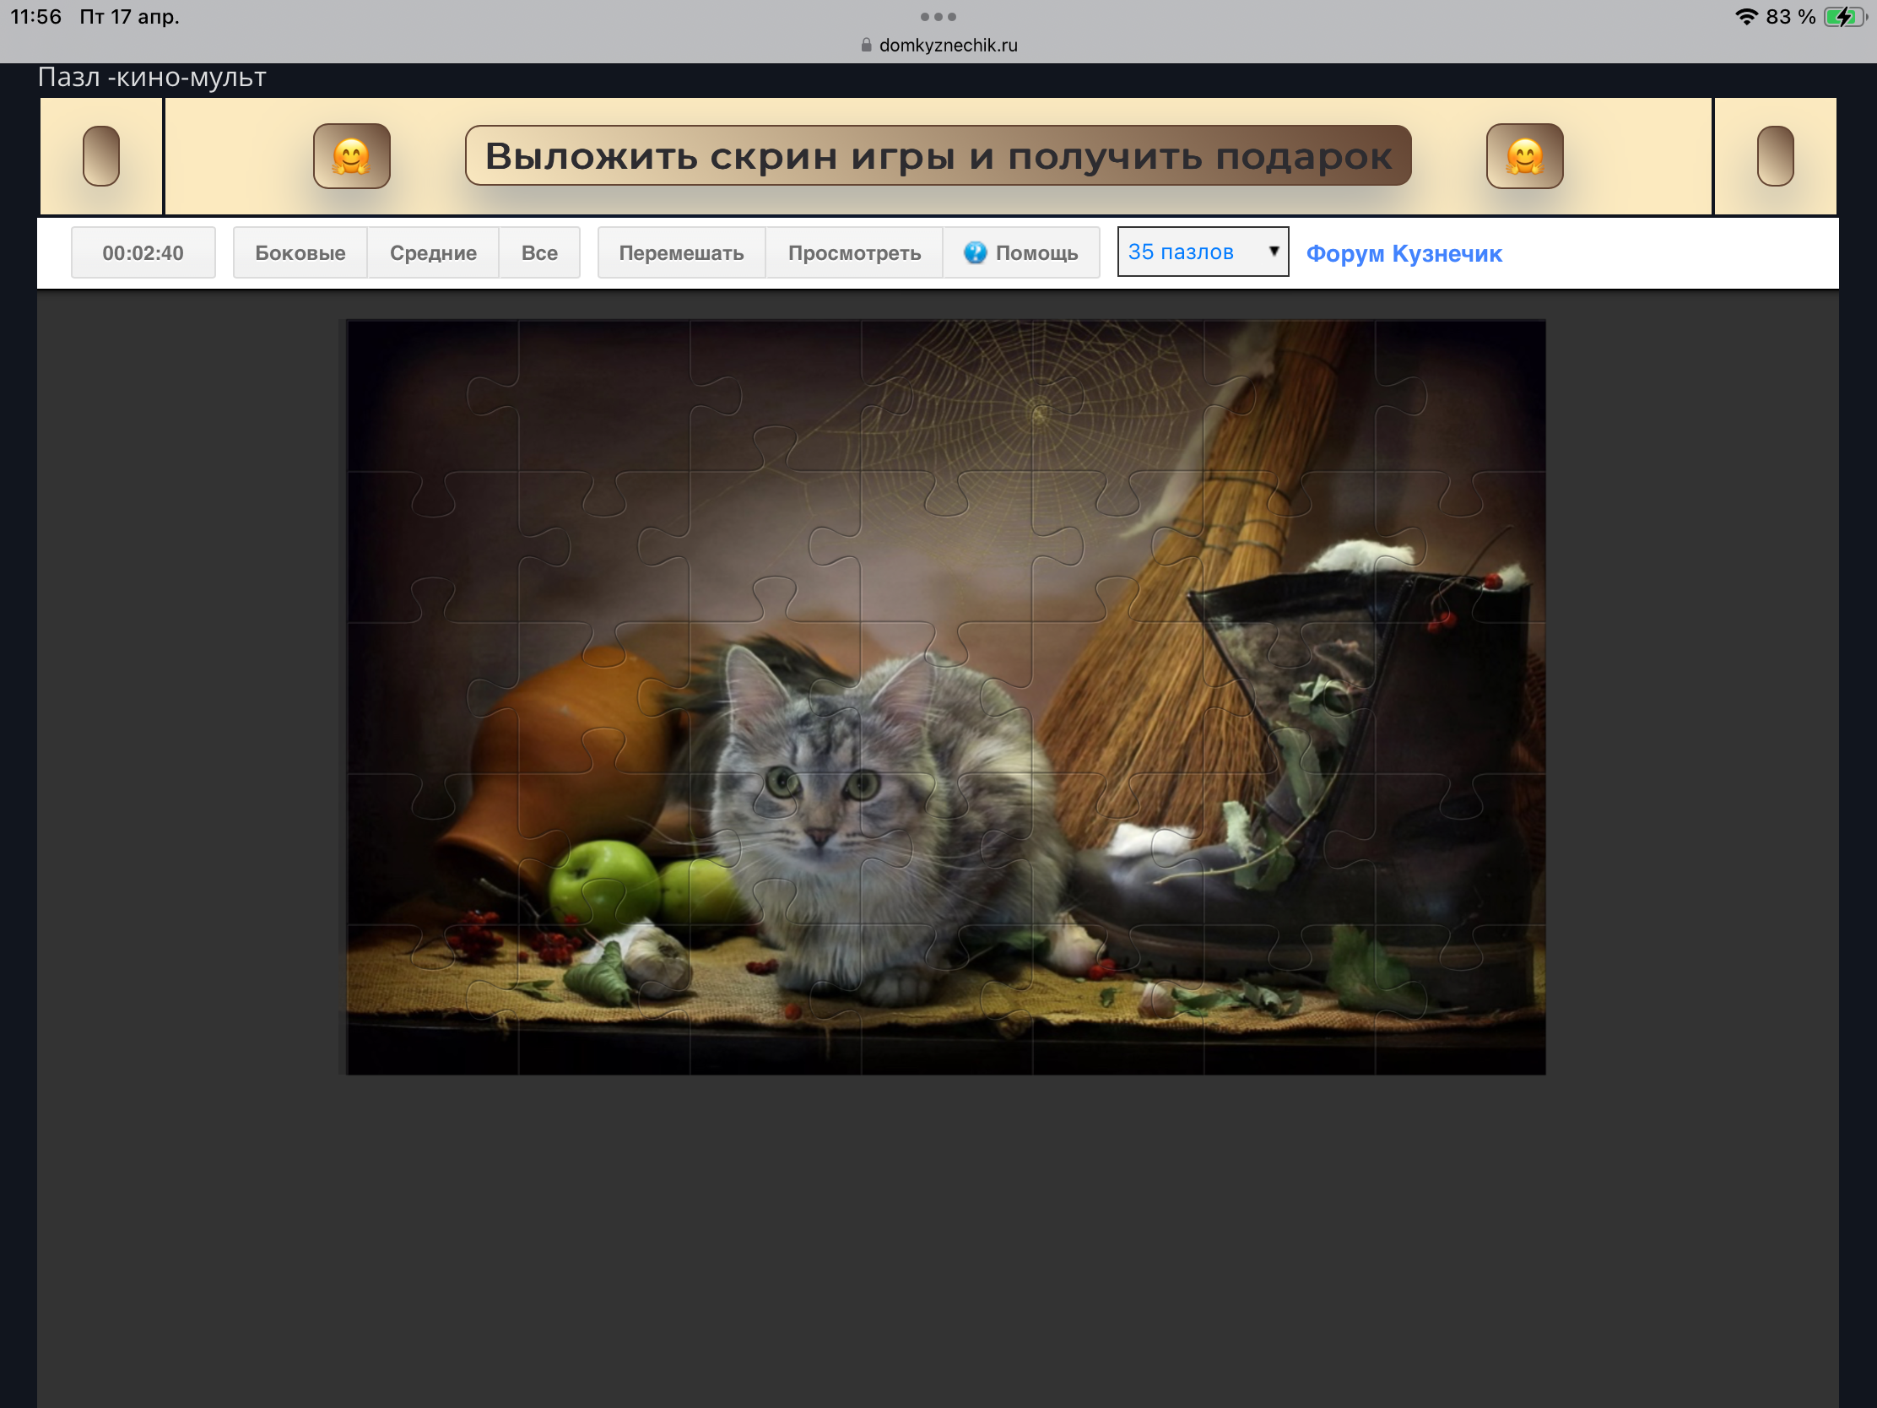Click the dropdown arrow on puzzle count
1877x1408 pixels.
pos(1273,252)
